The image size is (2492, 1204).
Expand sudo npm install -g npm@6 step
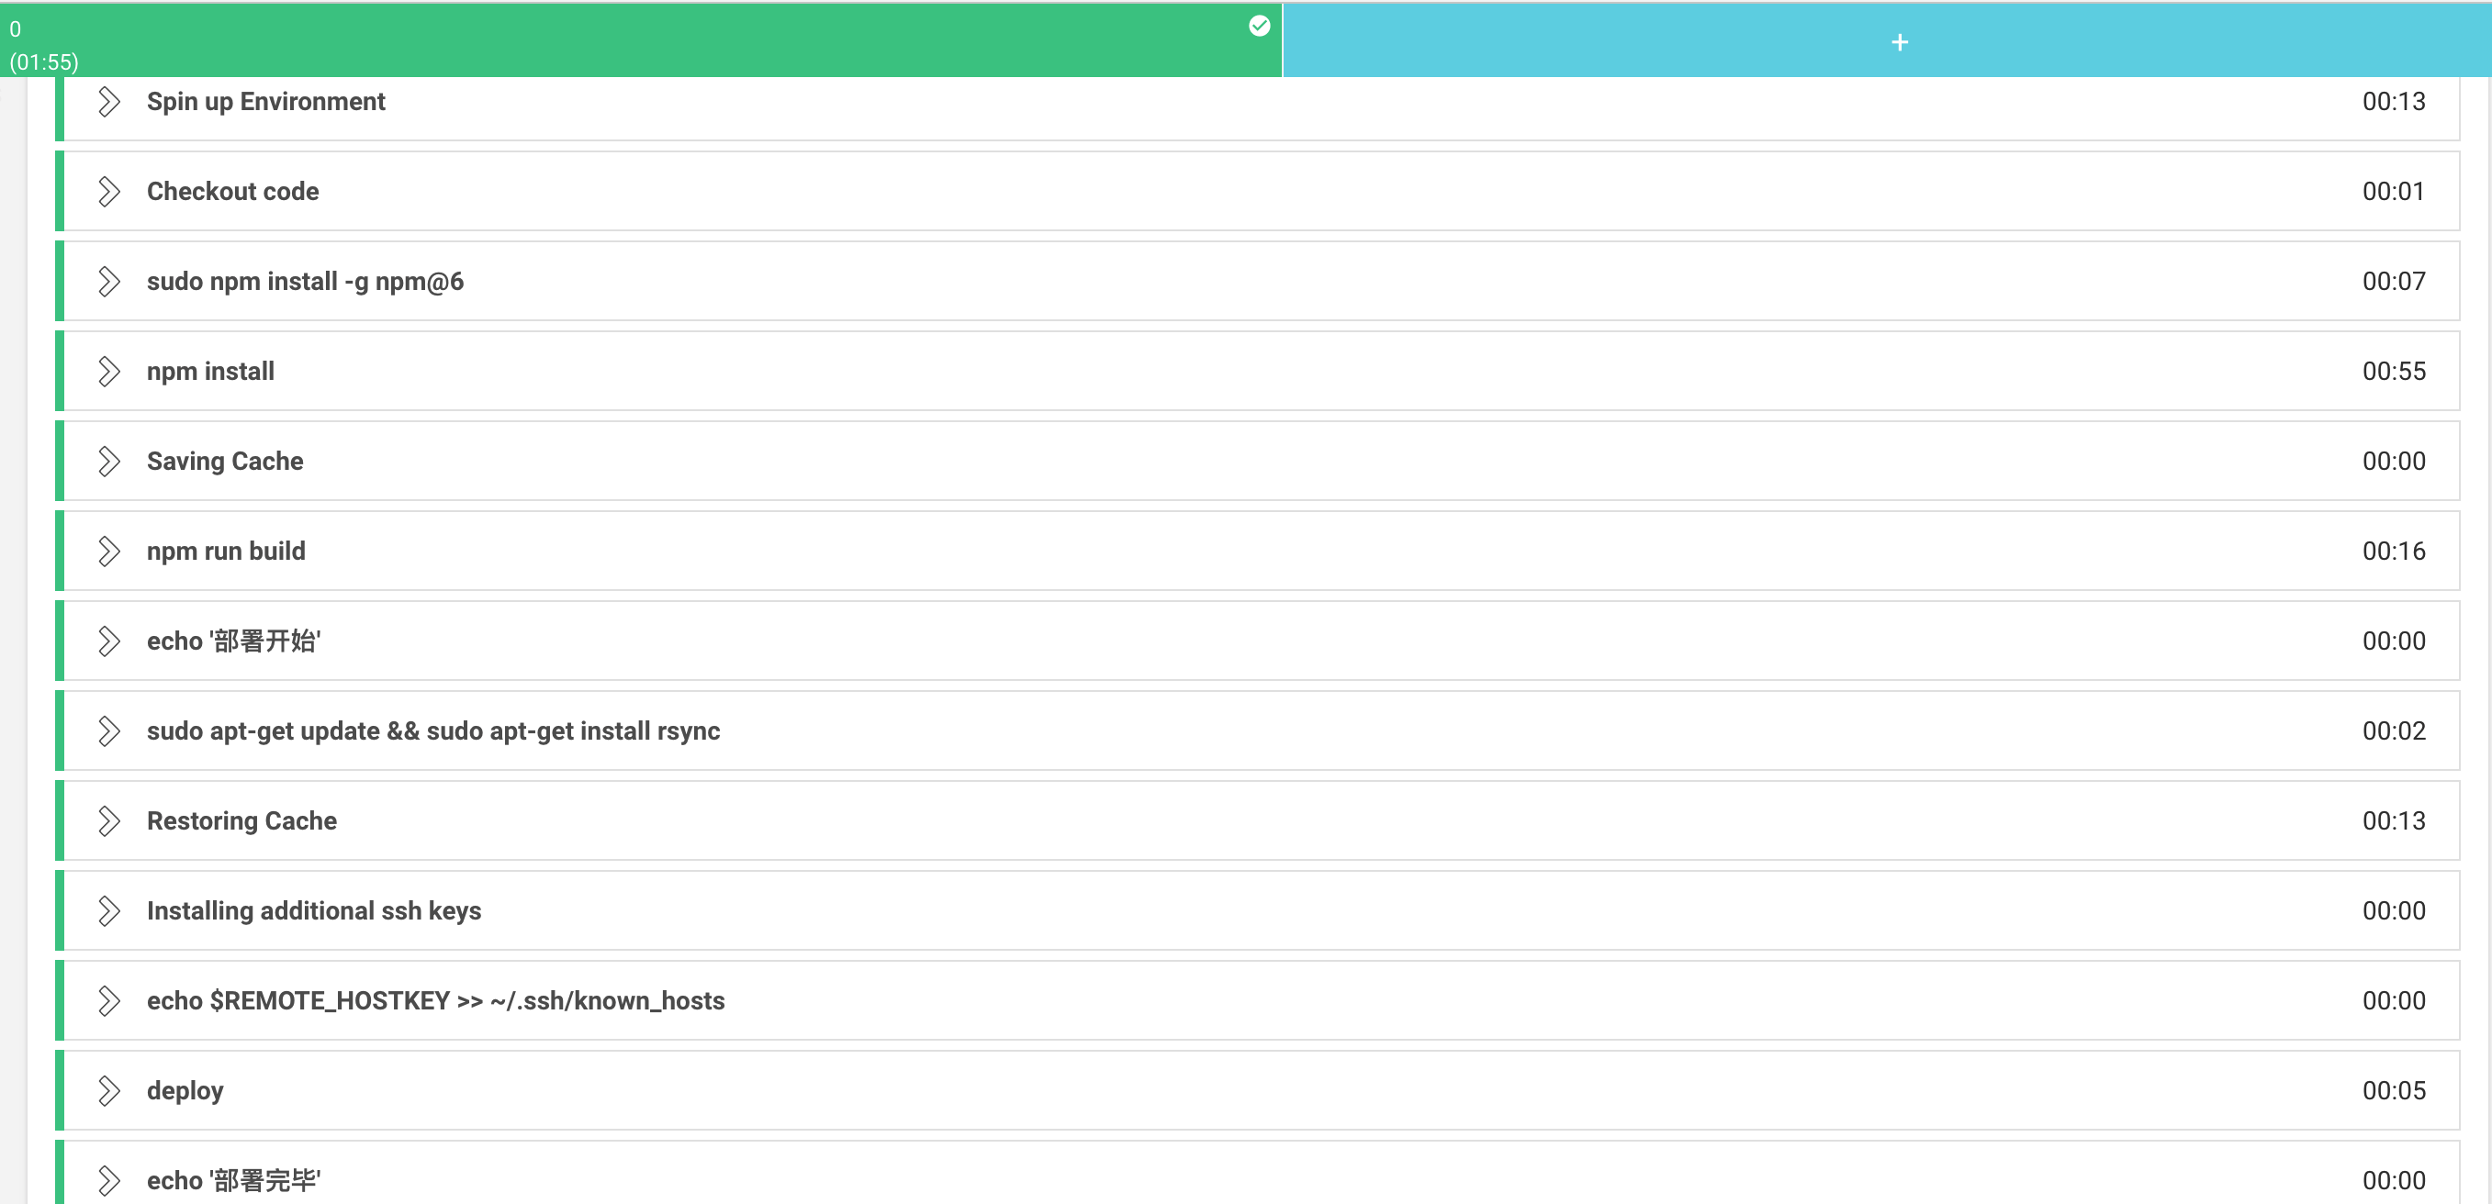[x=108, y=282]
